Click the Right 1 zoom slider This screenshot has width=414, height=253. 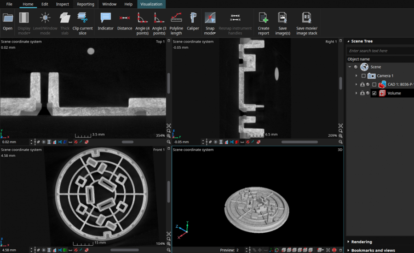point(299,142)
